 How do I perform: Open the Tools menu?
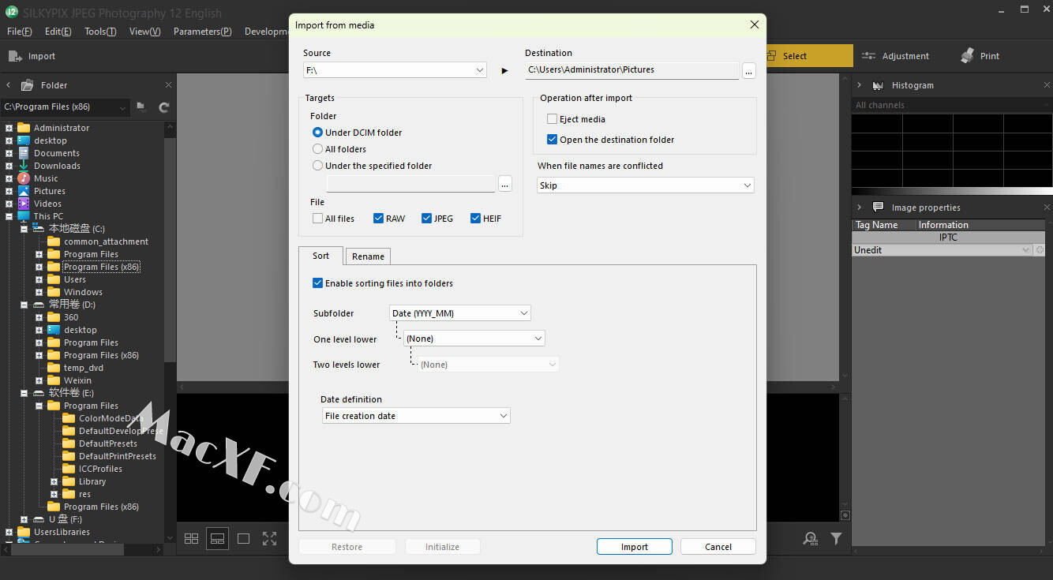click(100, 32)
